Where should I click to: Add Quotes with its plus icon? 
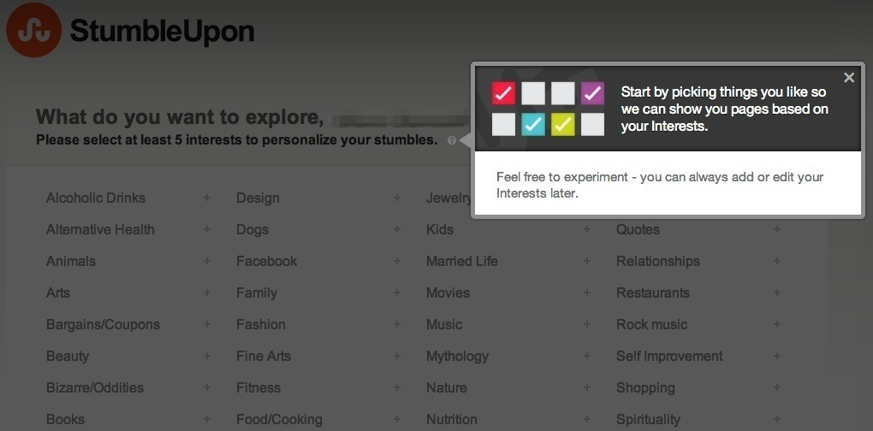[776, 229]
